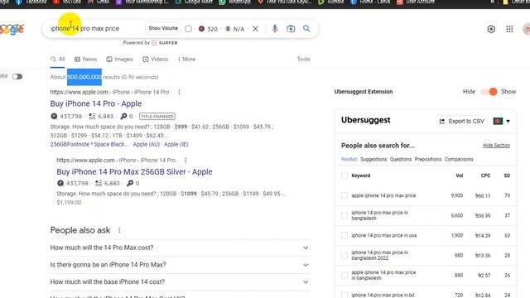Screen dimensions: 530x298
Task: Click the highlighted 500,000,000 results count
Action: tap(84, 77)
